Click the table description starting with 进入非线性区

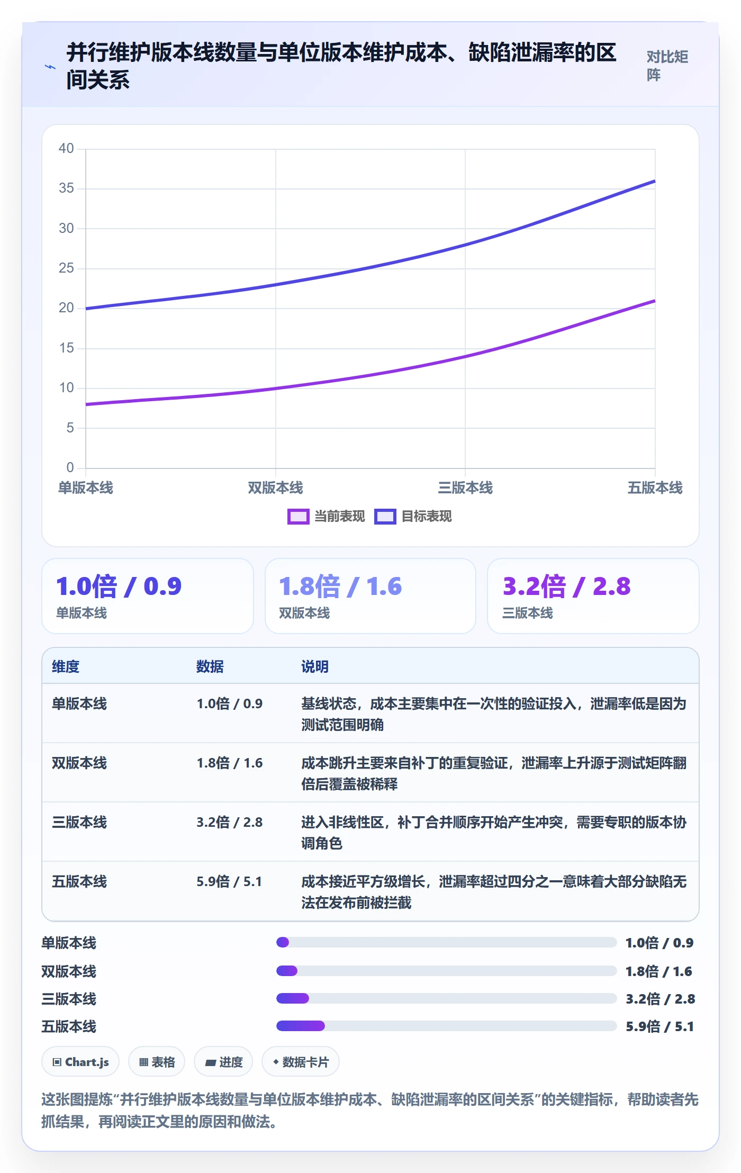point(494,833)
